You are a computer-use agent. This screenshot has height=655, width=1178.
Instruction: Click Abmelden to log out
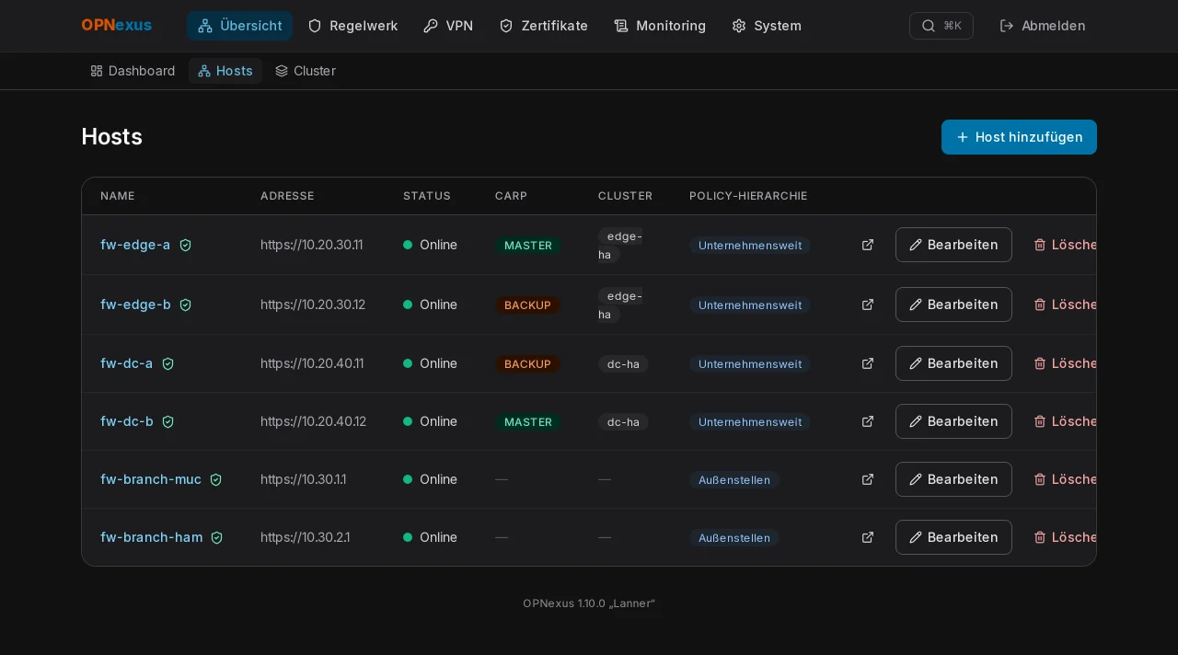[x=1043, y=26]
